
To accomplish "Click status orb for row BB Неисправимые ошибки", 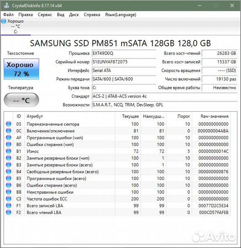I will (x=9, y=192).
